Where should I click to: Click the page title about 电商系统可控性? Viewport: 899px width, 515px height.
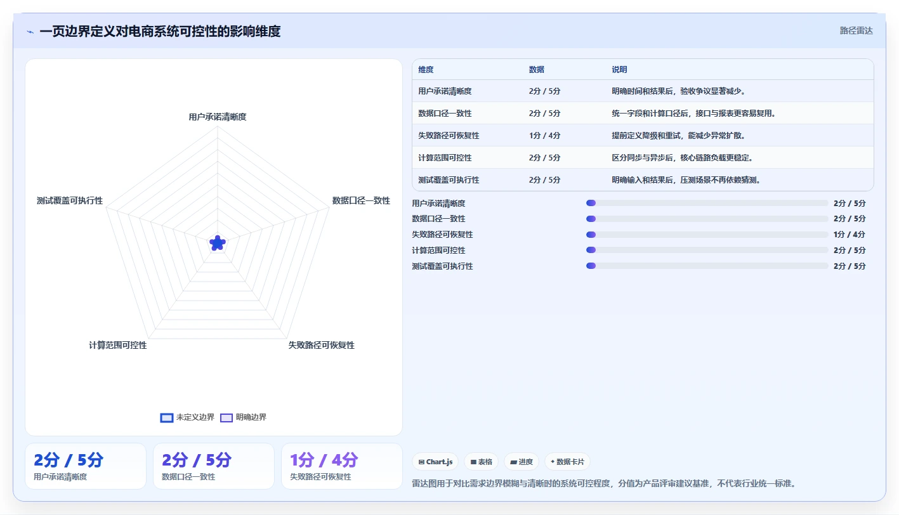click(x=160, y=31)
